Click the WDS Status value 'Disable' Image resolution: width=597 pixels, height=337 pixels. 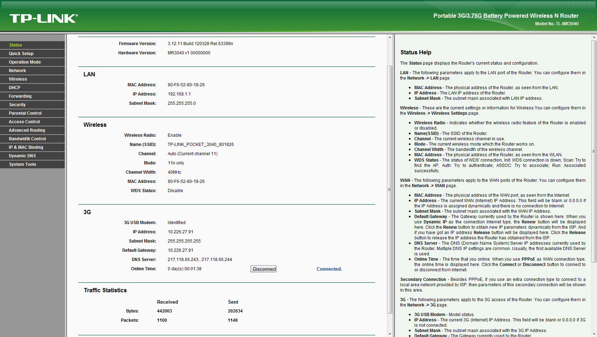176,191
